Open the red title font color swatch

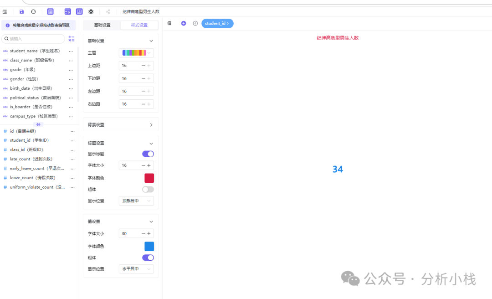coord(149,178)
